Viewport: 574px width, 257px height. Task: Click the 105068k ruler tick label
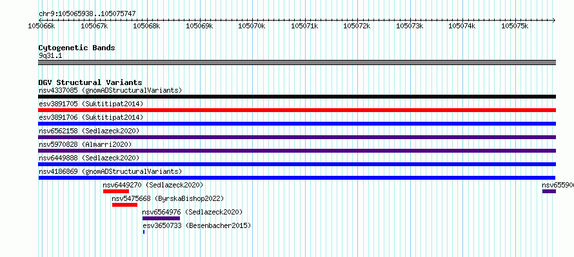point(147,26)
